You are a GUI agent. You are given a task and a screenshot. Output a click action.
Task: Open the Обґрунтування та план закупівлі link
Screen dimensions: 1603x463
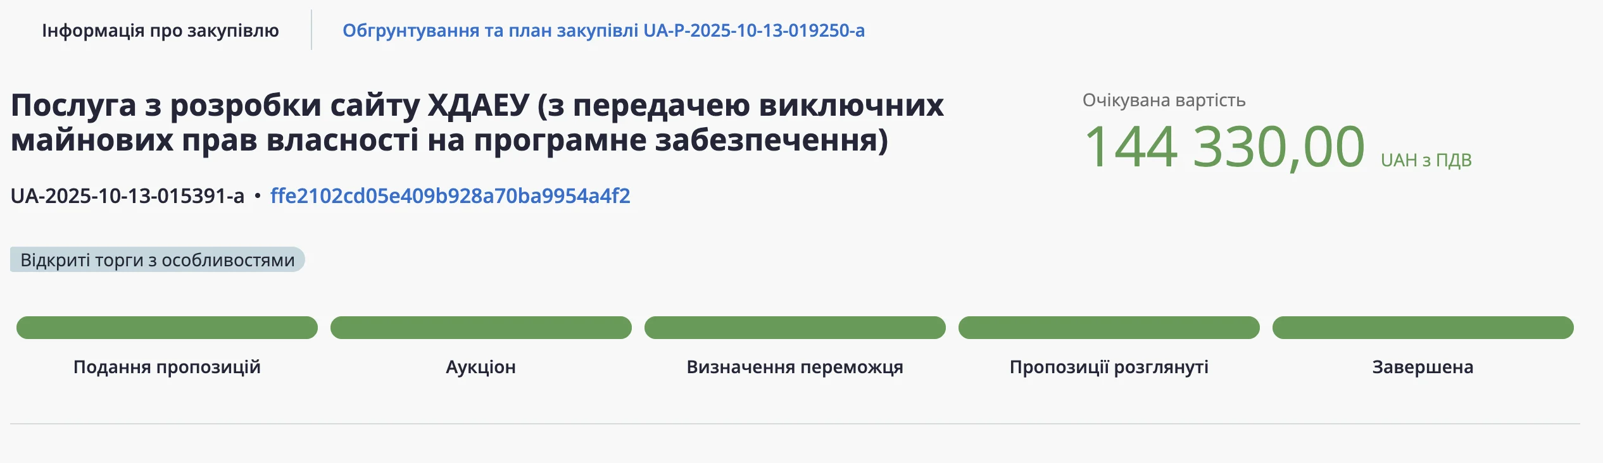point(603,30)
